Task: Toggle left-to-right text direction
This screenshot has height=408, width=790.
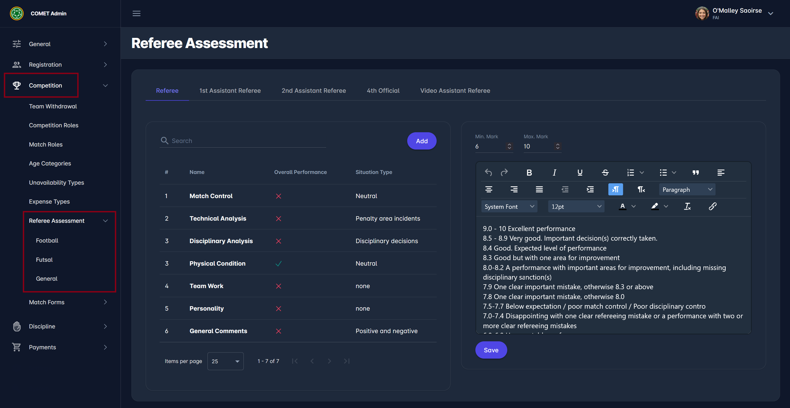Action: click(615, 190)
